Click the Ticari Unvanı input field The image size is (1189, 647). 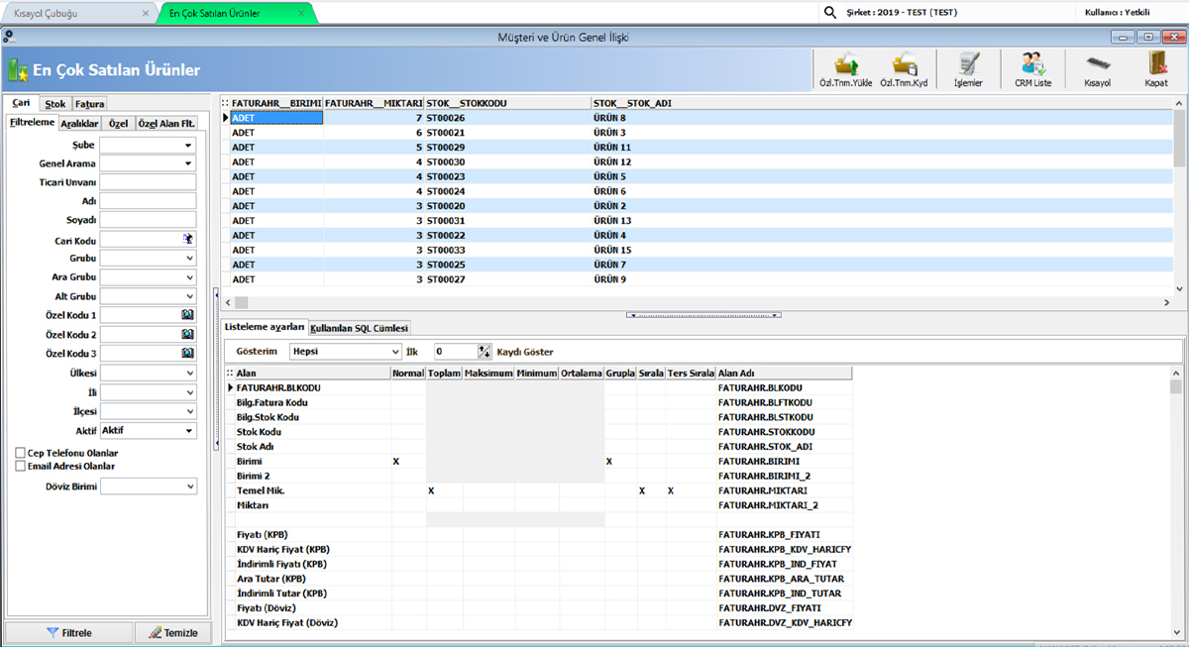[x=148, y=182]
